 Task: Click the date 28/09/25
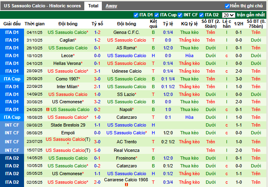click(x=35, y=71)
